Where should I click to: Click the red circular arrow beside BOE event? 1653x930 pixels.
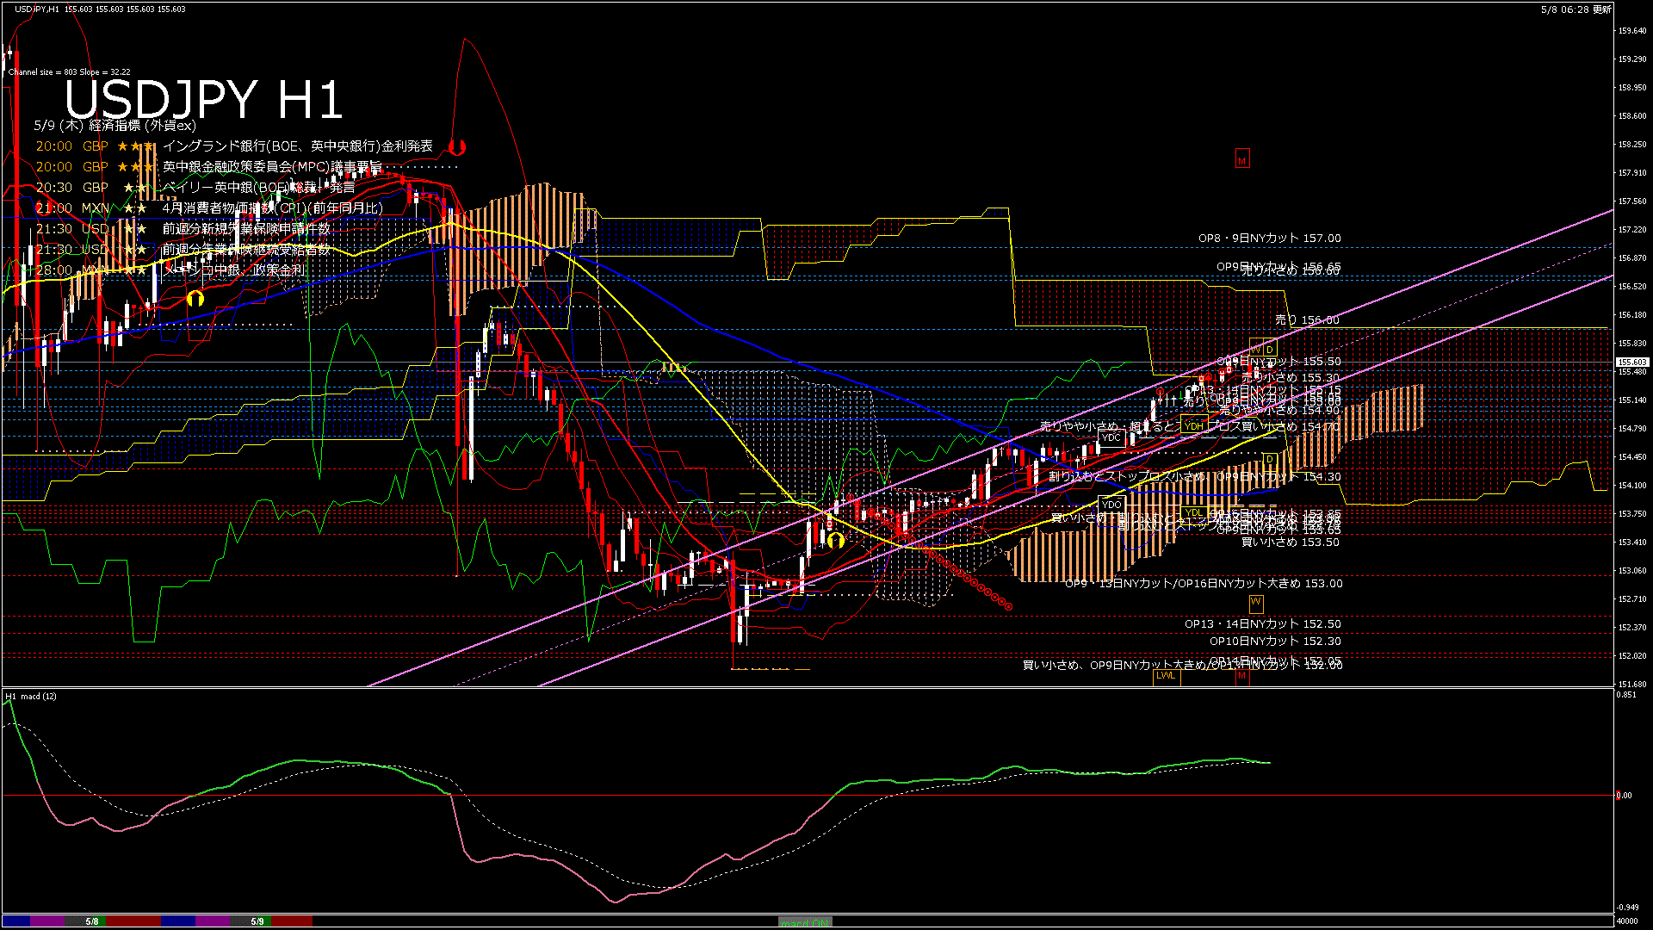tap(457, 147)
